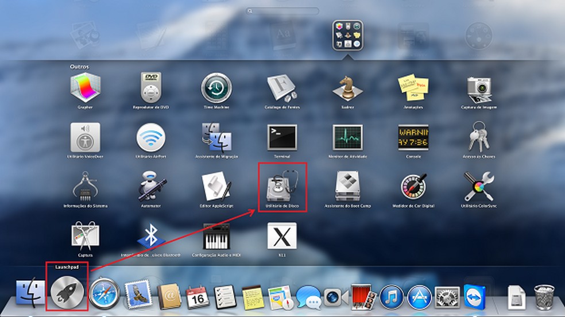Open the document stack in Dock
The image size is (565, 317).
(x=517, y=297)
